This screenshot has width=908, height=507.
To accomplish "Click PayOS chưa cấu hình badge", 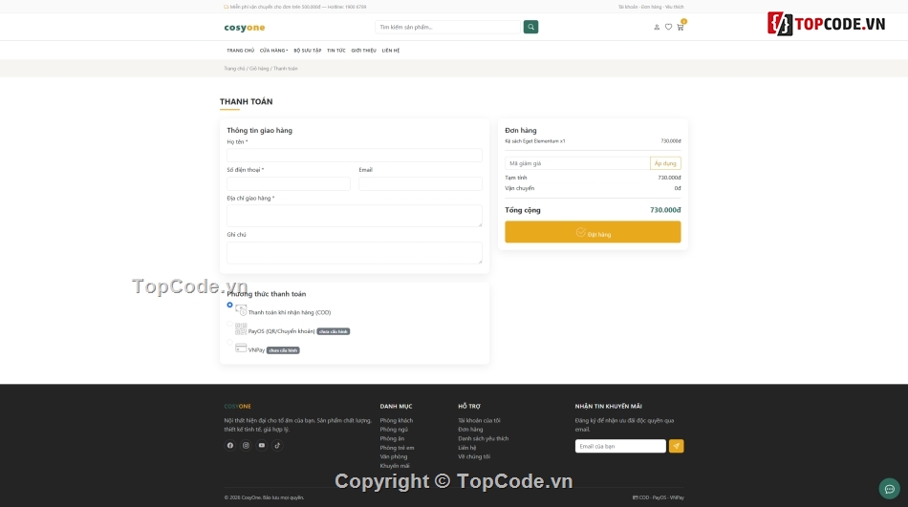I will (x=334, y=331).
